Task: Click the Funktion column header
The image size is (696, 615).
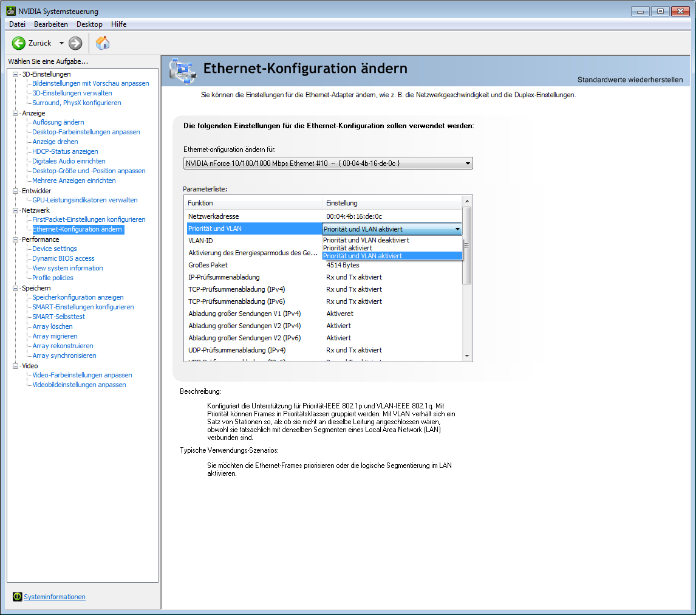Action: click(x=253, y=203)
